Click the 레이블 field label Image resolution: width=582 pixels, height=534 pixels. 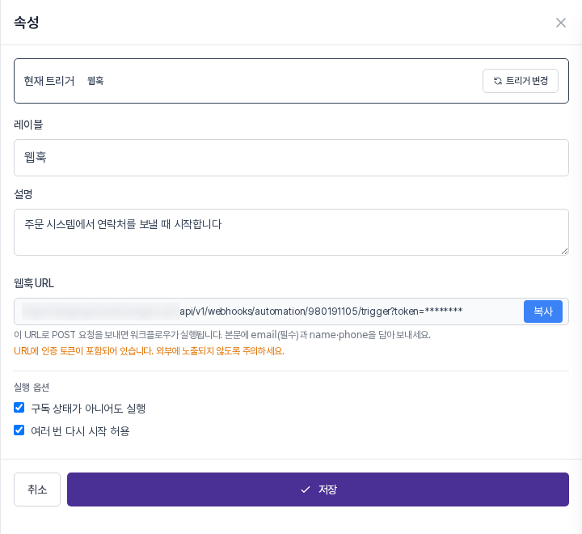28,125
